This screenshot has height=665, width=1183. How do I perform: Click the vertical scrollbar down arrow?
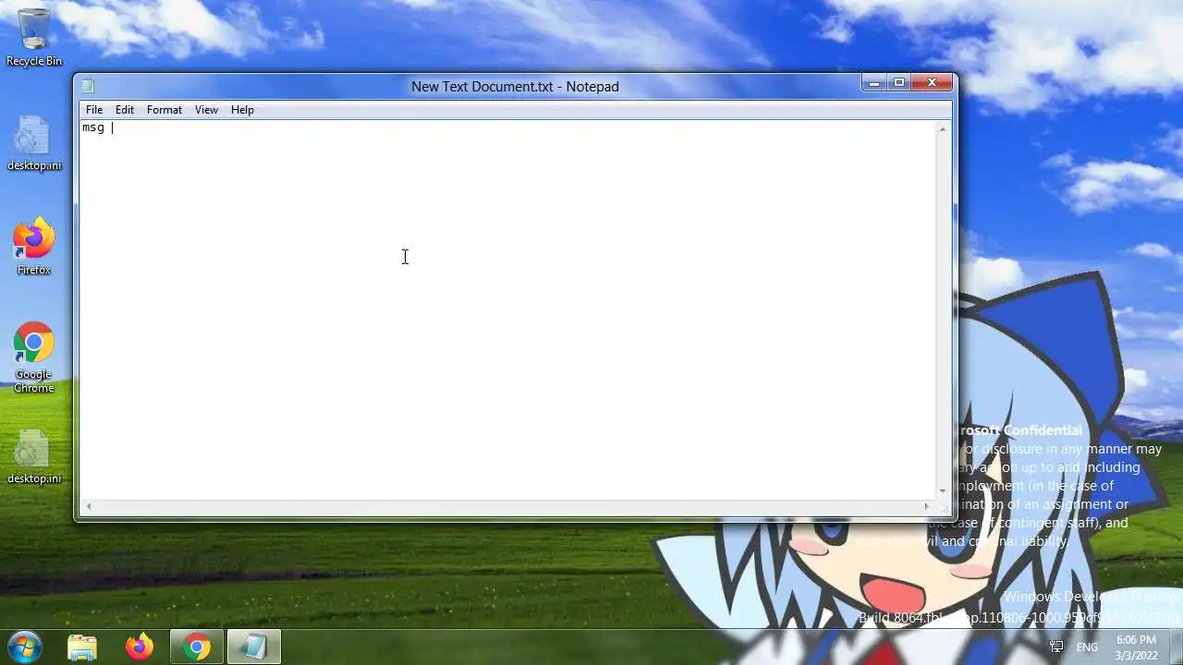[943, 491]
